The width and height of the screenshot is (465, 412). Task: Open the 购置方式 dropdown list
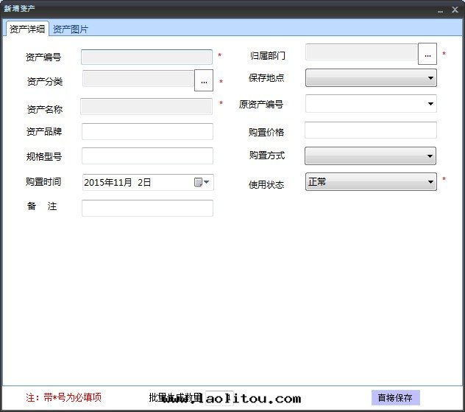tap(430, 156)
